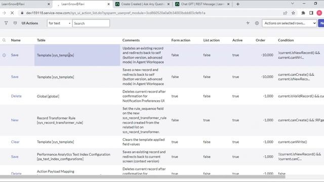Image resolution: width=324 pixels, height=182 pixels.
Task: Sort by the List action column header
Action: click(212, 40)
